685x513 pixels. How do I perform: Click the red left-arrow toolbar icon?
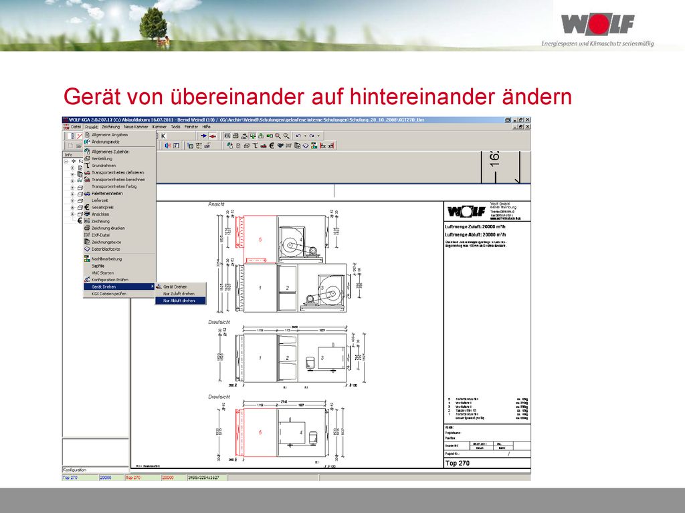[212, 136]
